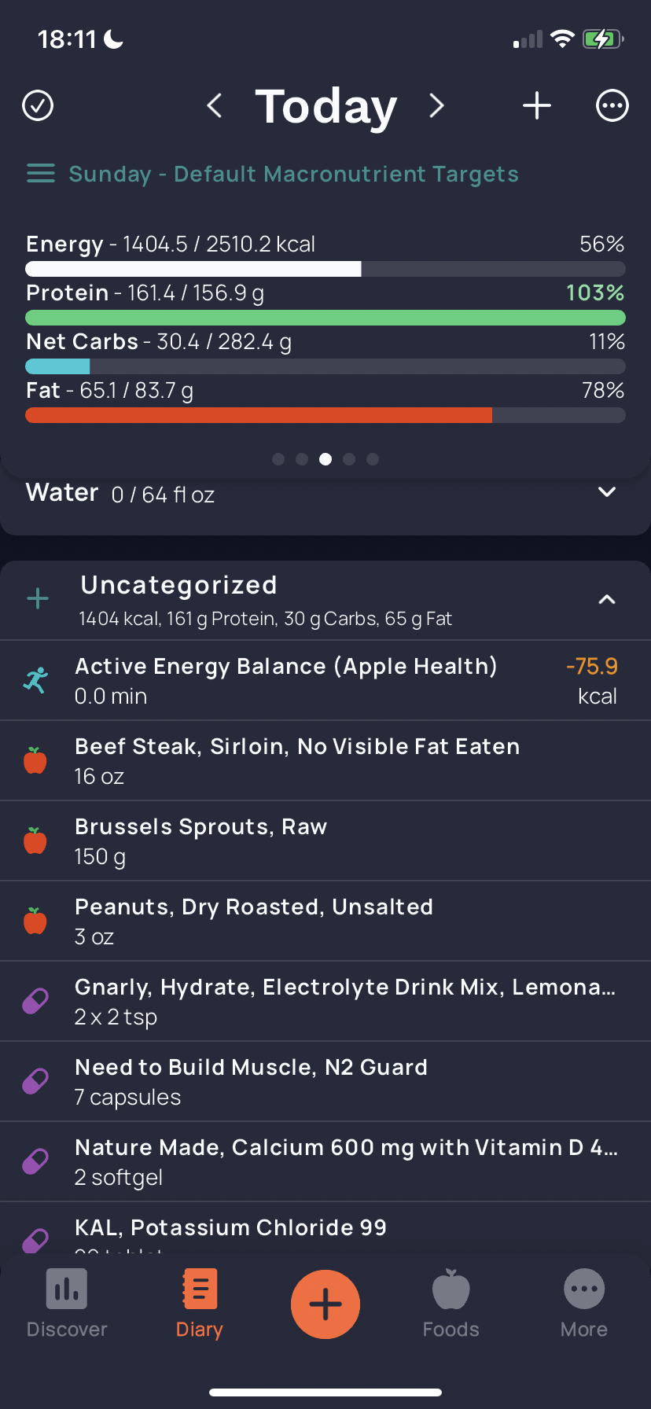Screen dimensions: 651x1409
Task: Go to next day arrow
Action: pyautogui.click(x=437, y=105)
